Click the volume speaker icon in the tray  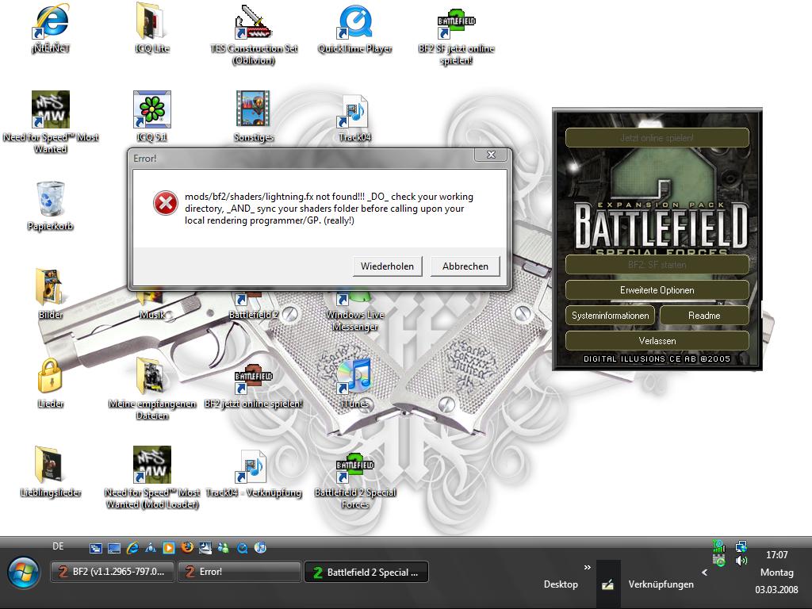(x=741, y=561)
